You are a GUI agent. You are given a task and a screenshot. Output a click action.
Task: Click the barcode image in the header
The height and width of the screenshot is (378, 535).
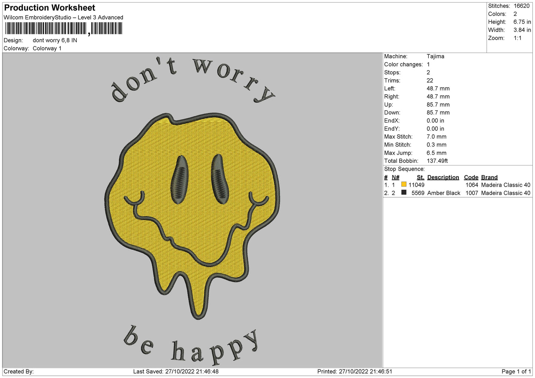tap(64, 29)
